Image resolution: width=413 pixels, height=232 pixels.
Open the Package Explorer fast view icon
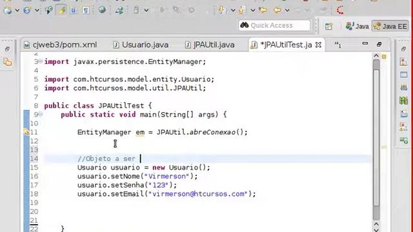click(x=8, y=62)
